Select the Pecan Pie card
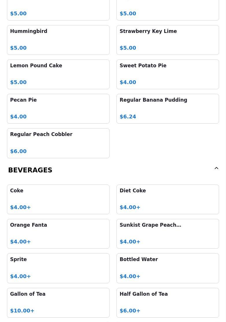Screen dimensions: 226x322 click(58, 109)
